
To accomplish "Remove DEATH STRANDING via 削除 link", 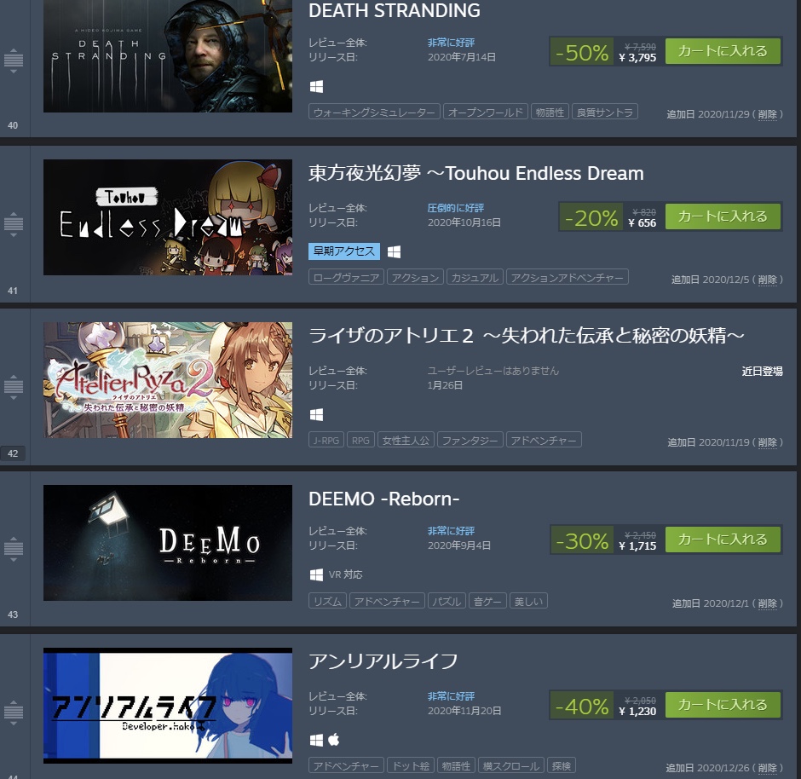I will tap(767, 114).
